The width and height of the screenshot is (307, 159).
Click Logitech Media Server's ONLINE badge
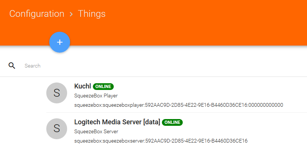(x=172, y=122)
